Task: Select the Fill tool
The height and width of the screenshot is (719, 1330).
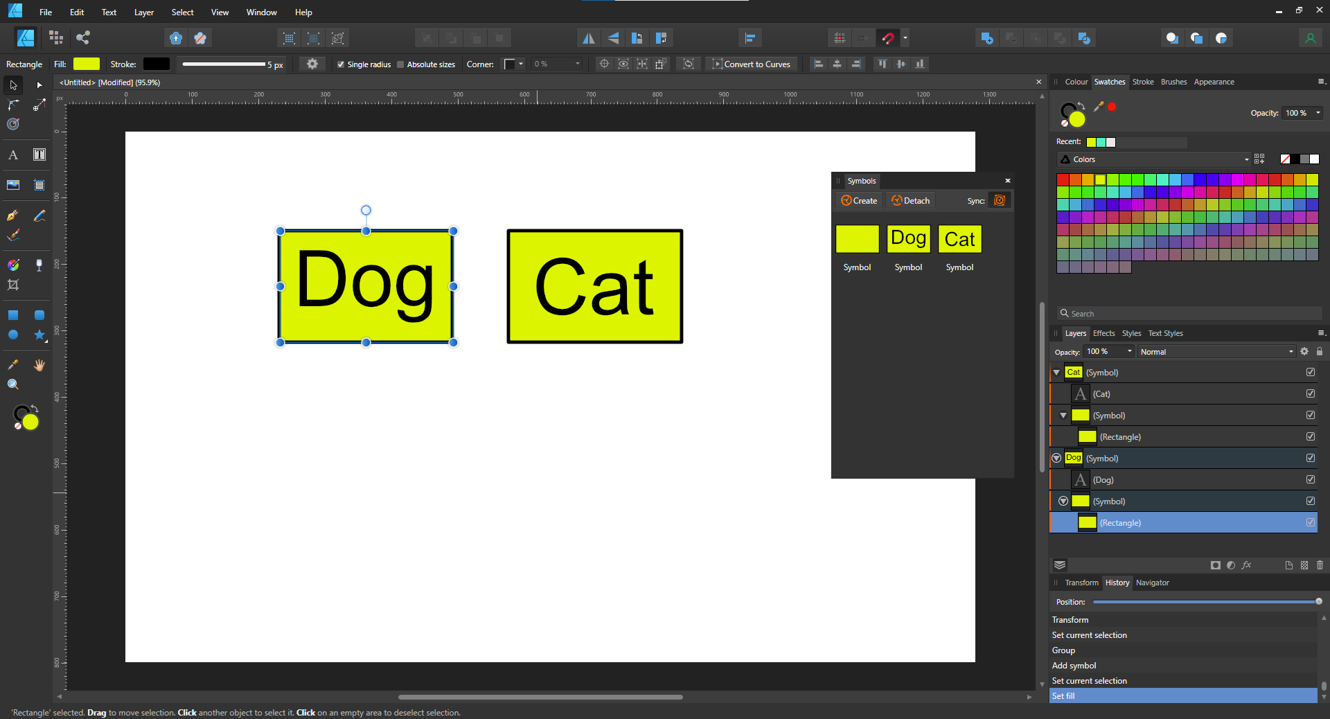Action: 13,265
